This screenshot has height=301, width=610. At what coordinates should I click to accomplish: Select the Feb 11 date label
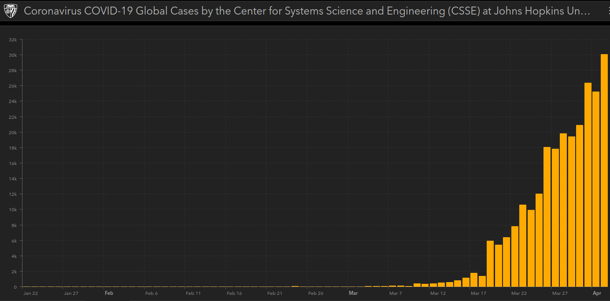(193, 293)
